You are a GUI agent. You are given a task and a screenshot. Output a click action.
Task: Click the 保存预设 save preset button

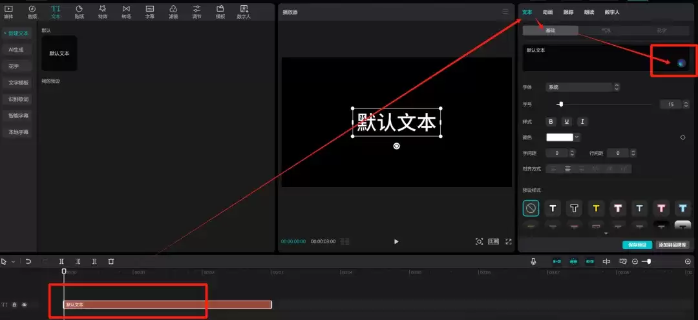pos(637,245)
